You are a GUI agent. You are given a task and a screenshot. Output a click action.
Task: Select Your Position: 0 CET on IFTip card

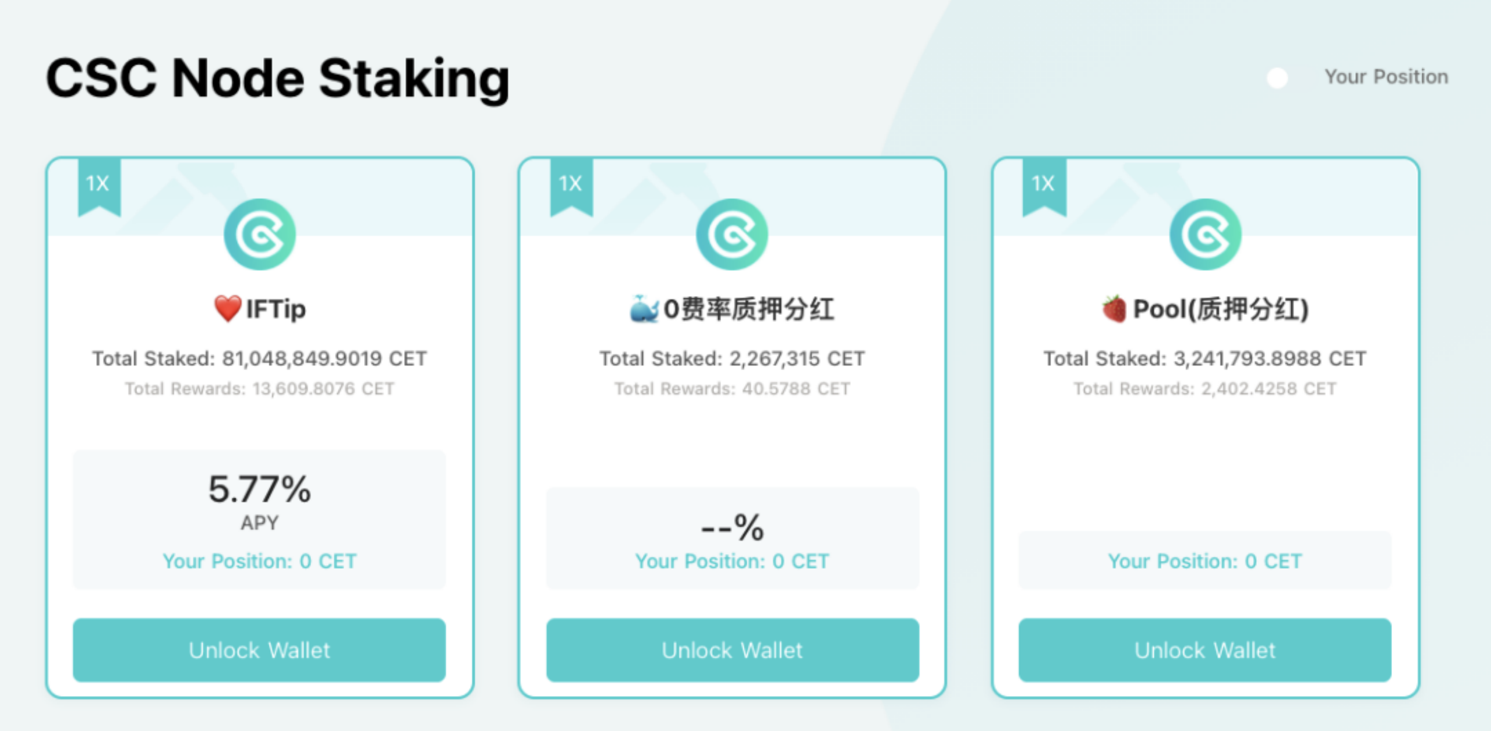pyautogui.click(x=259, y=560)
